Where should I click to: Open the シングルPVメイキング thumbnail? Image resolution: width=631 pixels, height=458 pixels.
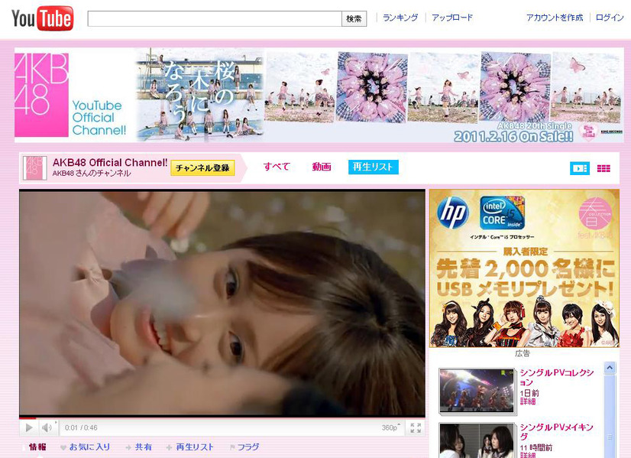(477, 440)
